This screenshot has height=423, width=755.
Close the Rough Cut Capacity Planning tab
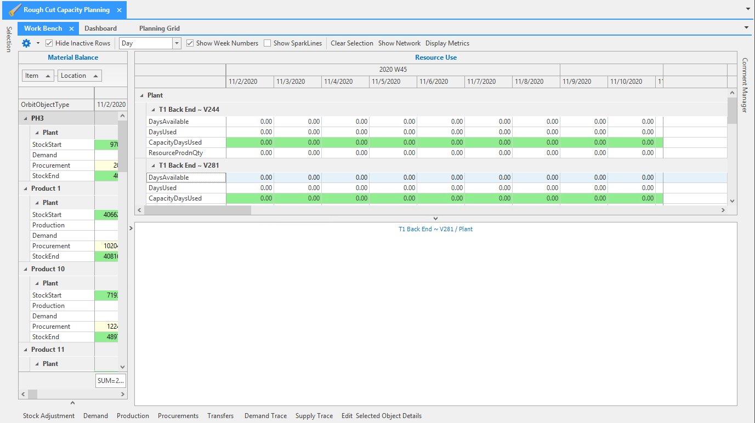[x=120, y=10]
